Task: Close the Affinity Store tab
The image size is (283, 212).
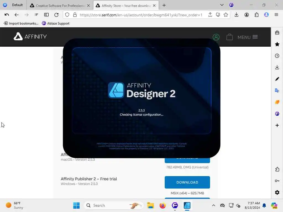Action: 154,6
